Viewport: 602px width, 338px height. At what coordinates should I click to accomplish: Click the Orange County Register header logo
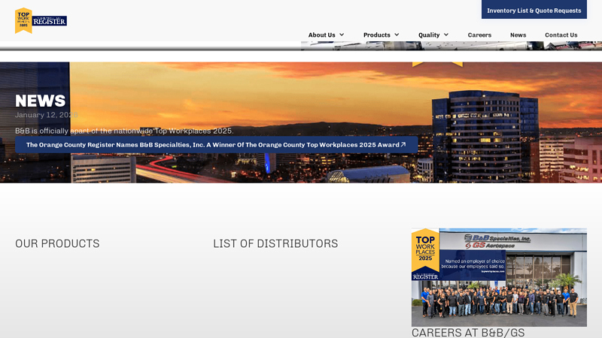[x=50, y=21]
